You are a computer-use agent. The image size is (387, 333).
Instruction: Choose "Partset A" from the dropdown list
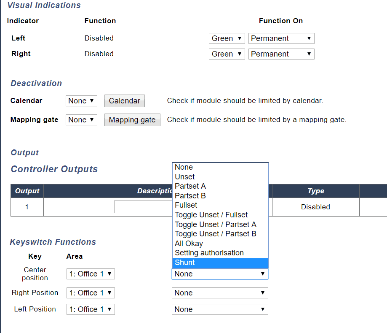pos(190,186)
